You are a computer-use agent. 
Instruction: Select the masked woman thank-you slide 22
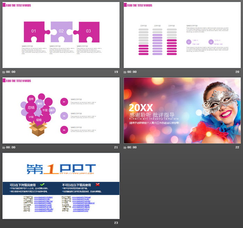[x=182, y=110]
